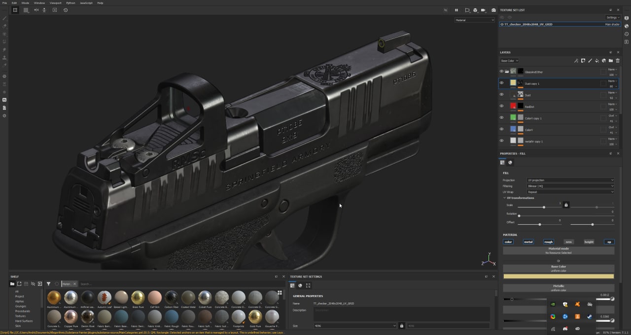This screenshot has width=631, height=335.
Task: Toggle the UV scale lock icon
Action: pyautogui.click(x=566, y=204)
